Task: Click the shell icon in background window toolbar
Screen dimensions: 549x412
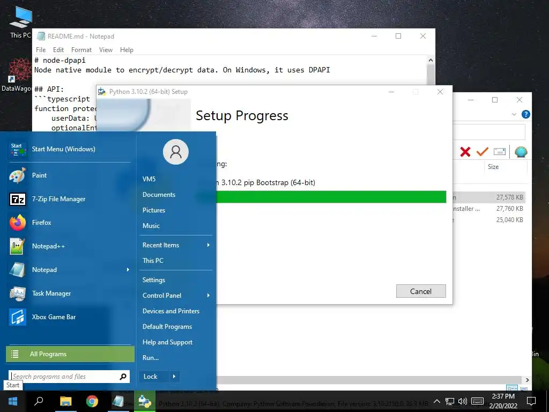Action: click(x=521, y=152)
